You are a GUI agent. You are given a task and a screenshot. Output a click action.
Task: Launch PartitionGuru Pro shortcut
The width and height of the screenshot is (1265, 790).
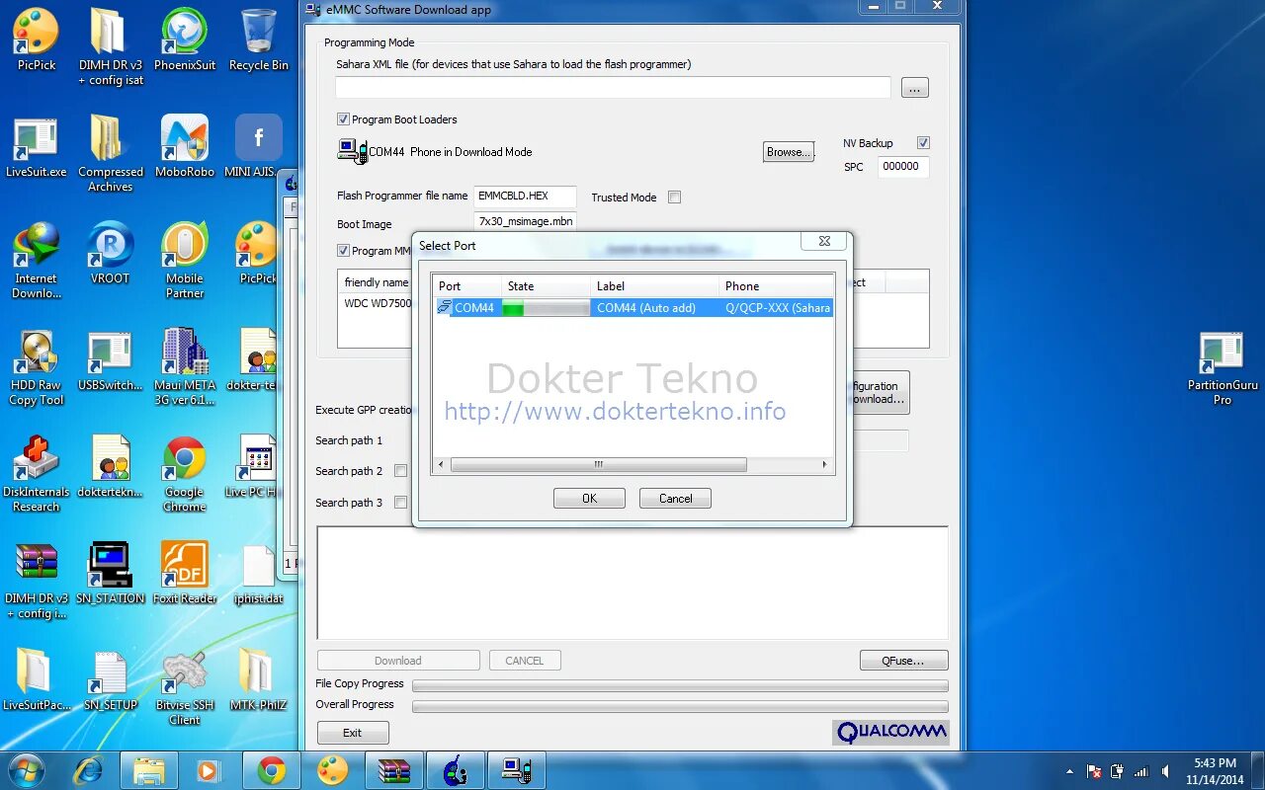(x=1223, y=367)
